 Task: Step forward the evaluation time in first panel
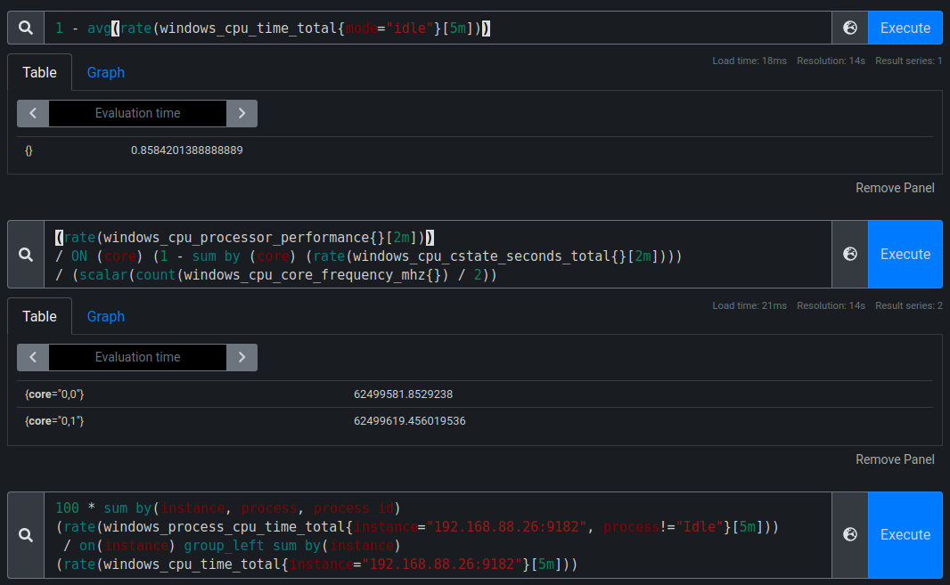[x=242, y=113]
